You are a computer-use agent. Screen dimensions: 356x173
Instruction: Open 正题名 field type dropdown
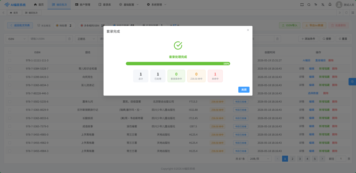86,39
